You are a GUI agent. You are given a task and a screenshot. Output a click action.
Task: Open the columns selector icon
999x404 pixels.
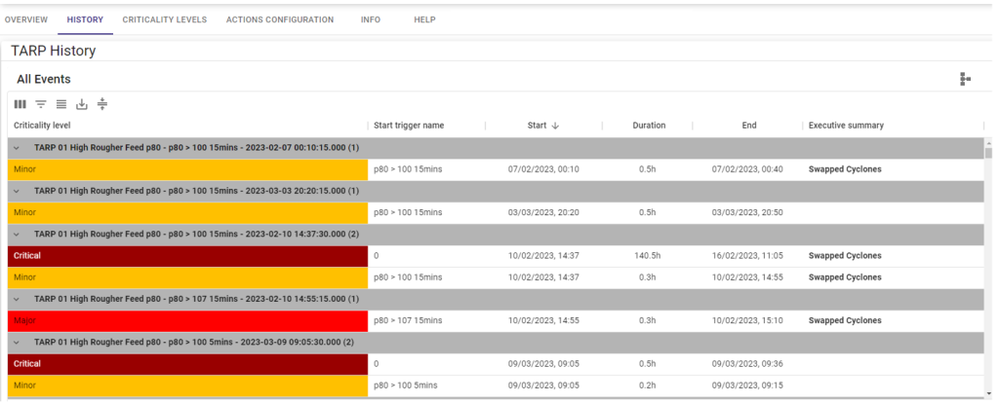click(20, 104)
